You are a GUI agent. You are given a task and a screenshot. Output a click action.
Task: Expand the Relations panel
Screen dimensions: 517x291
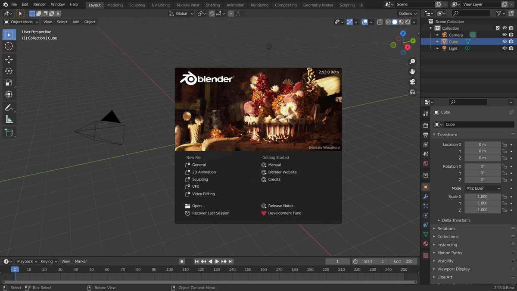446,228
